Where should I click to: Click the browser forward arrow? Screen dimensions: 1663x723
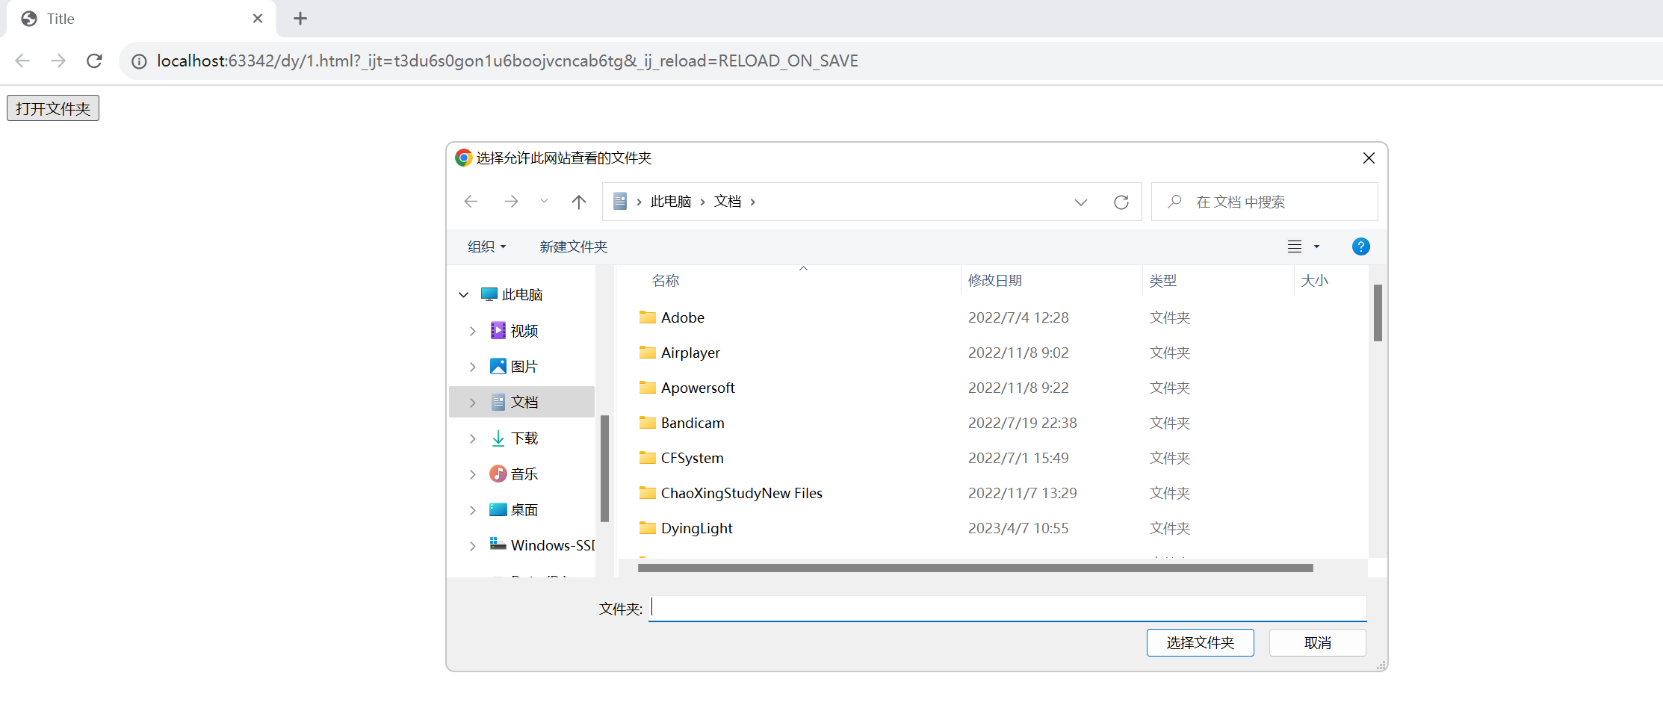(58, 60)
